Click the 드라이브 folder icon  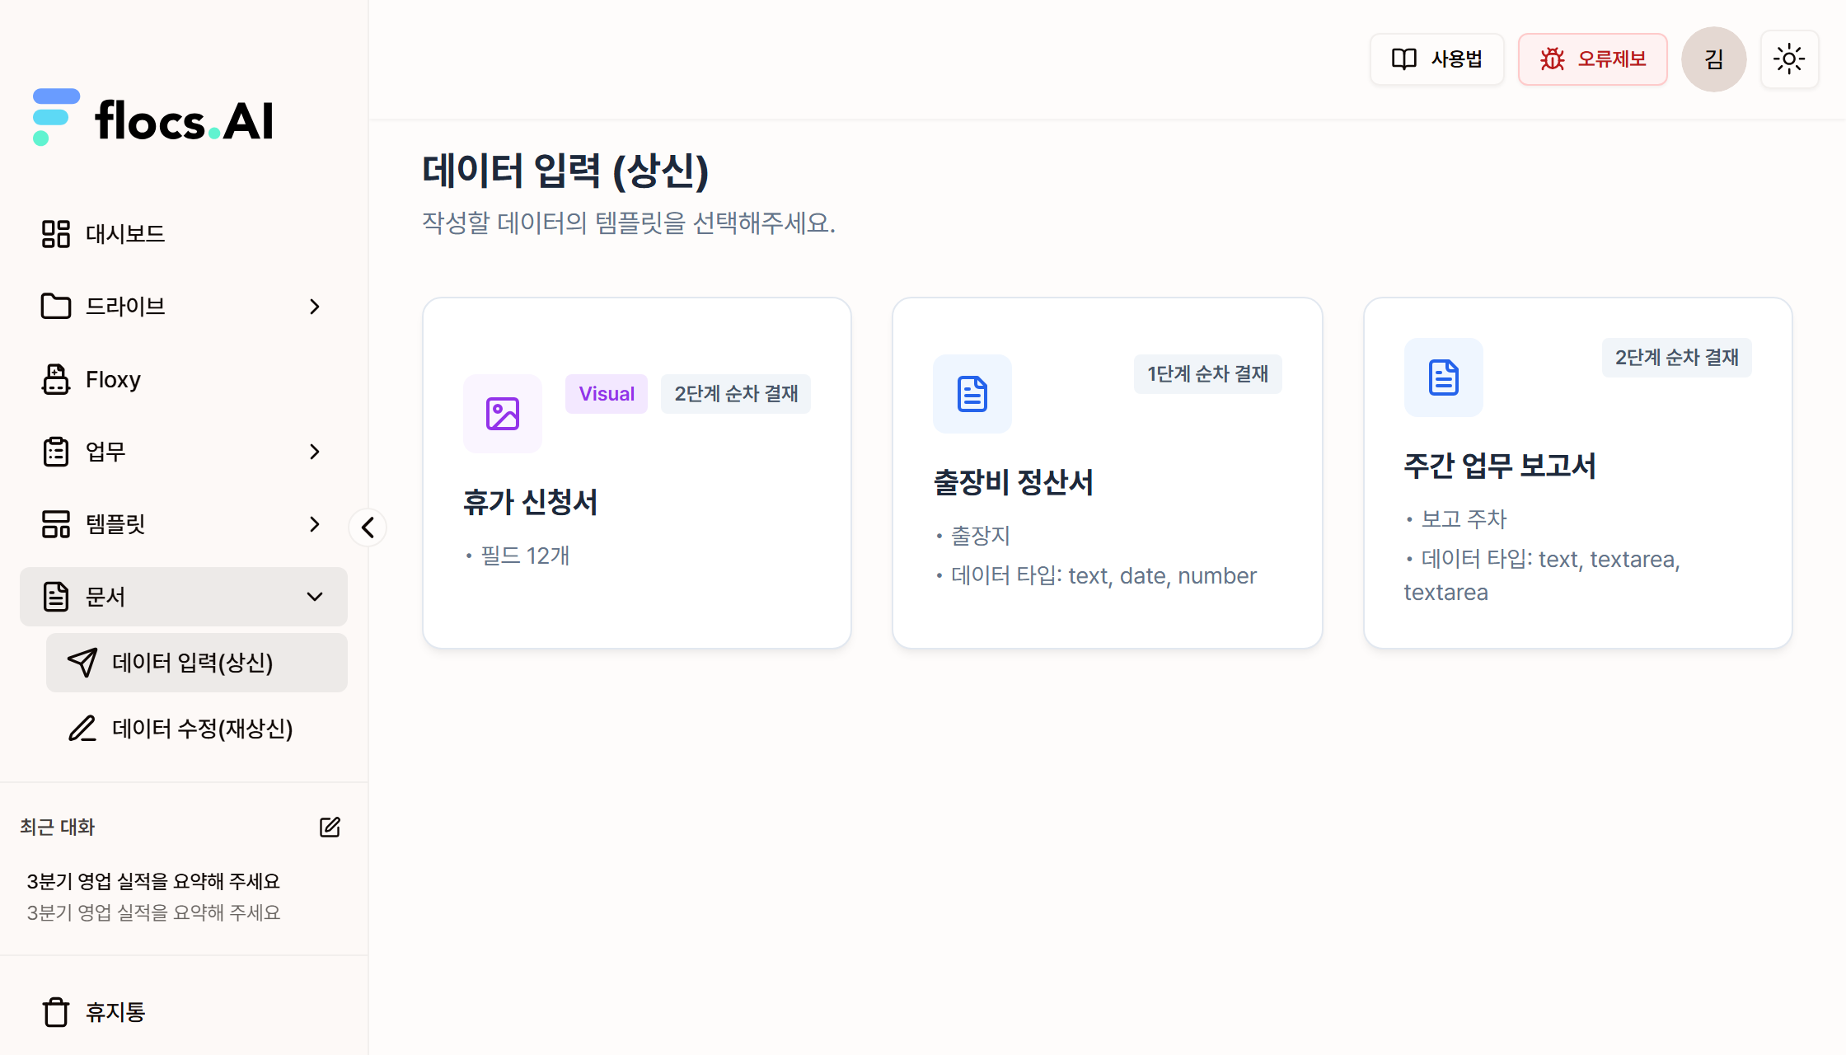(x=56, y=307)
